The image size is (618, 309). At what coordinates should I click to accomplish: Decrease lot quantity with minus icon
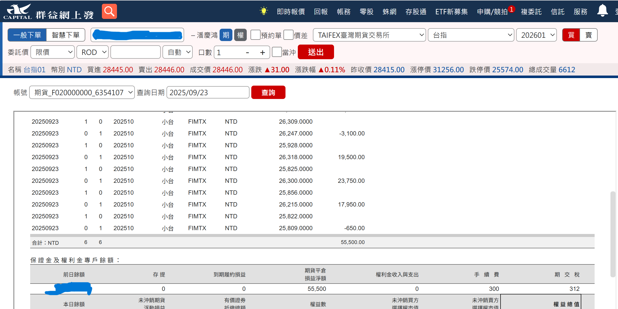point(247,52)
